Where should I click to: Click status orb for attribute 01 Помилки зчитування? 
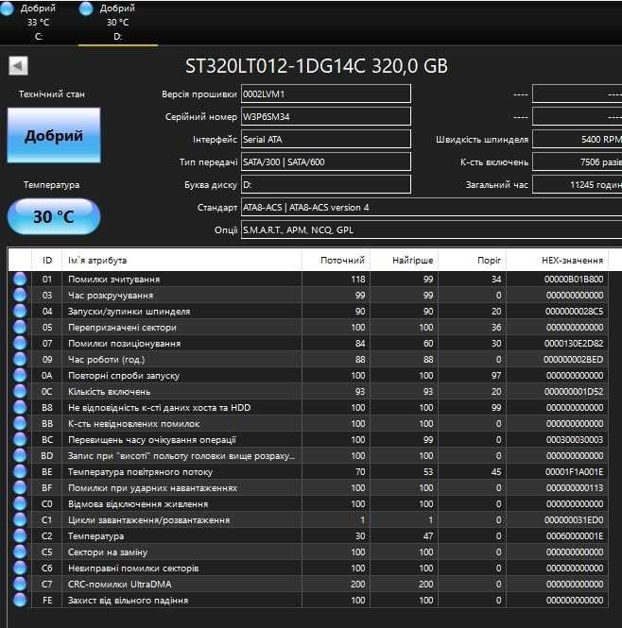point(20,280)
